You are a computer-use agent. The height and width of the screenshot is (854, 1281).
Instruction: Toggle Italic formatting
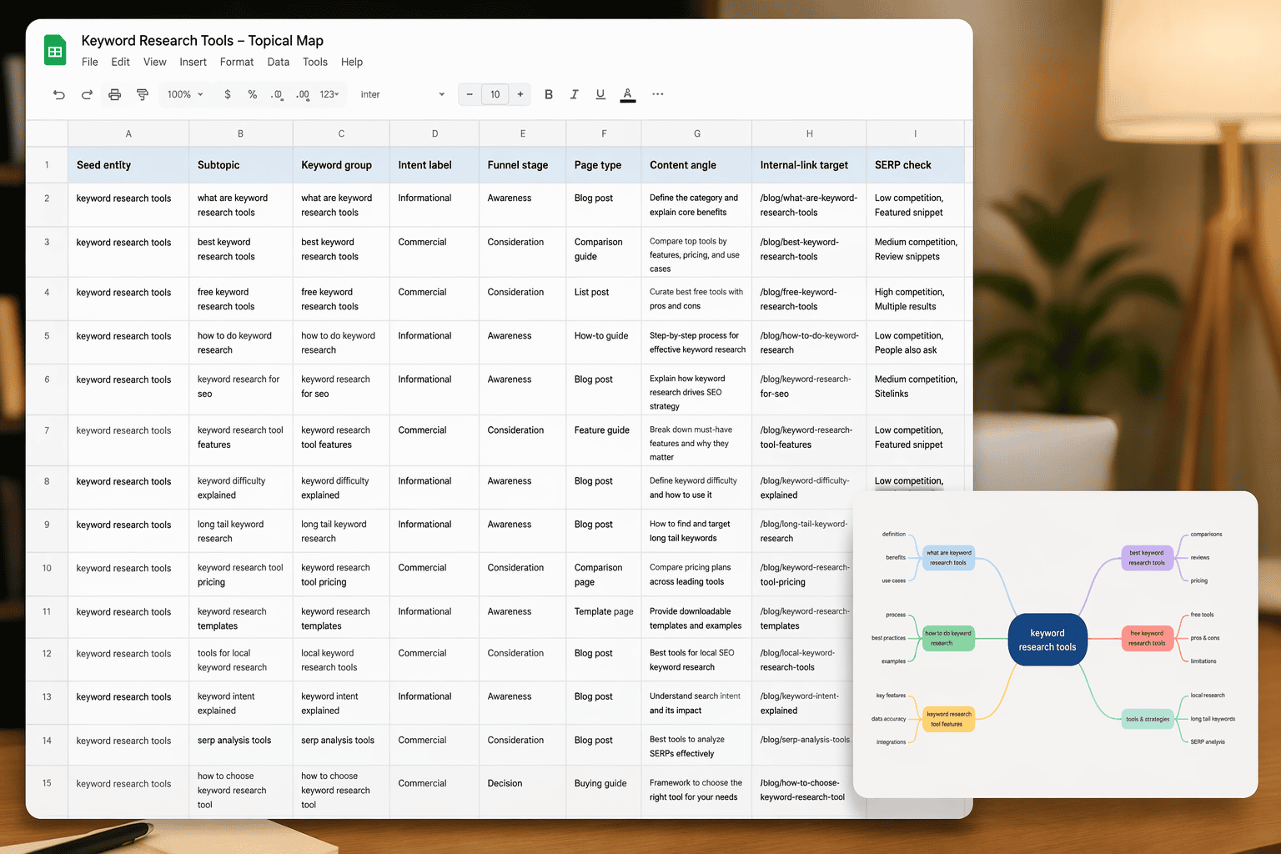(574, 94)
